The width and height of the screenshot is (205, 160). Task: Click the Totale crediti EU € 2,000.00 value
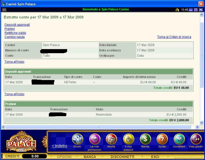179,120
